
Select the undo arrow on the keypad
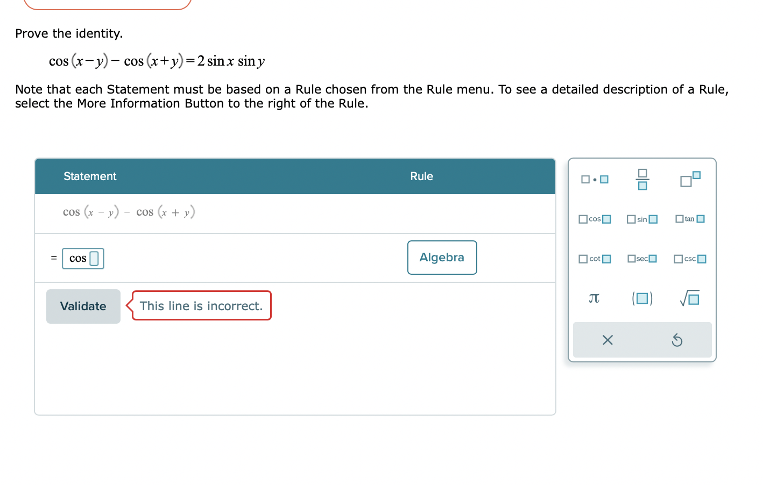[x=677, y=339]
